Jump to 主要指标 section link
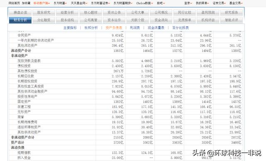The image size is (266, 161). [x=70, y=28]
